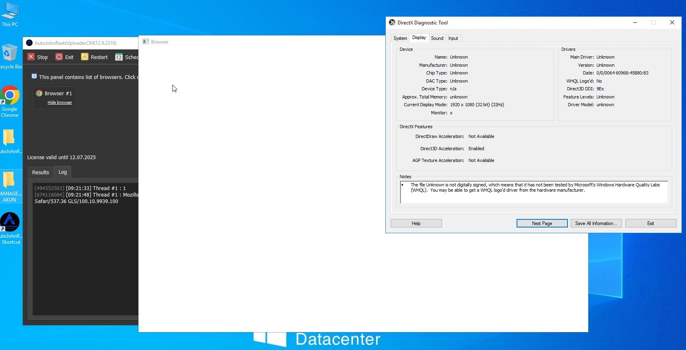
Task: Click the DirectDraw Acceleration Not Available value
Action: point(481,137)
